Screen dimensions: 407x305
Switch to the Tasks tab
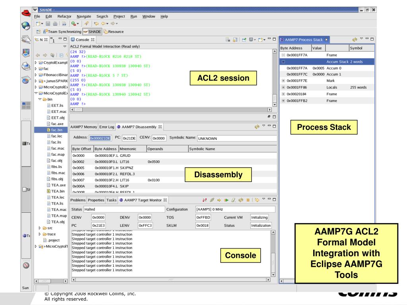111,200
